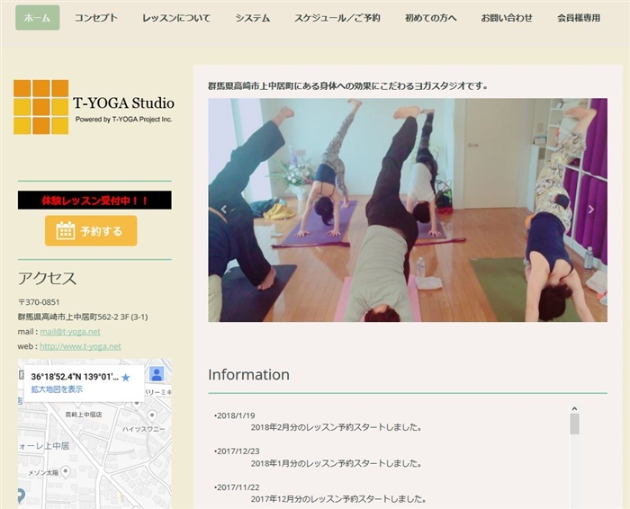Open レッスンについて in the navigation
The height and width of the screenshot is (509, 630).
coord(176,18)
